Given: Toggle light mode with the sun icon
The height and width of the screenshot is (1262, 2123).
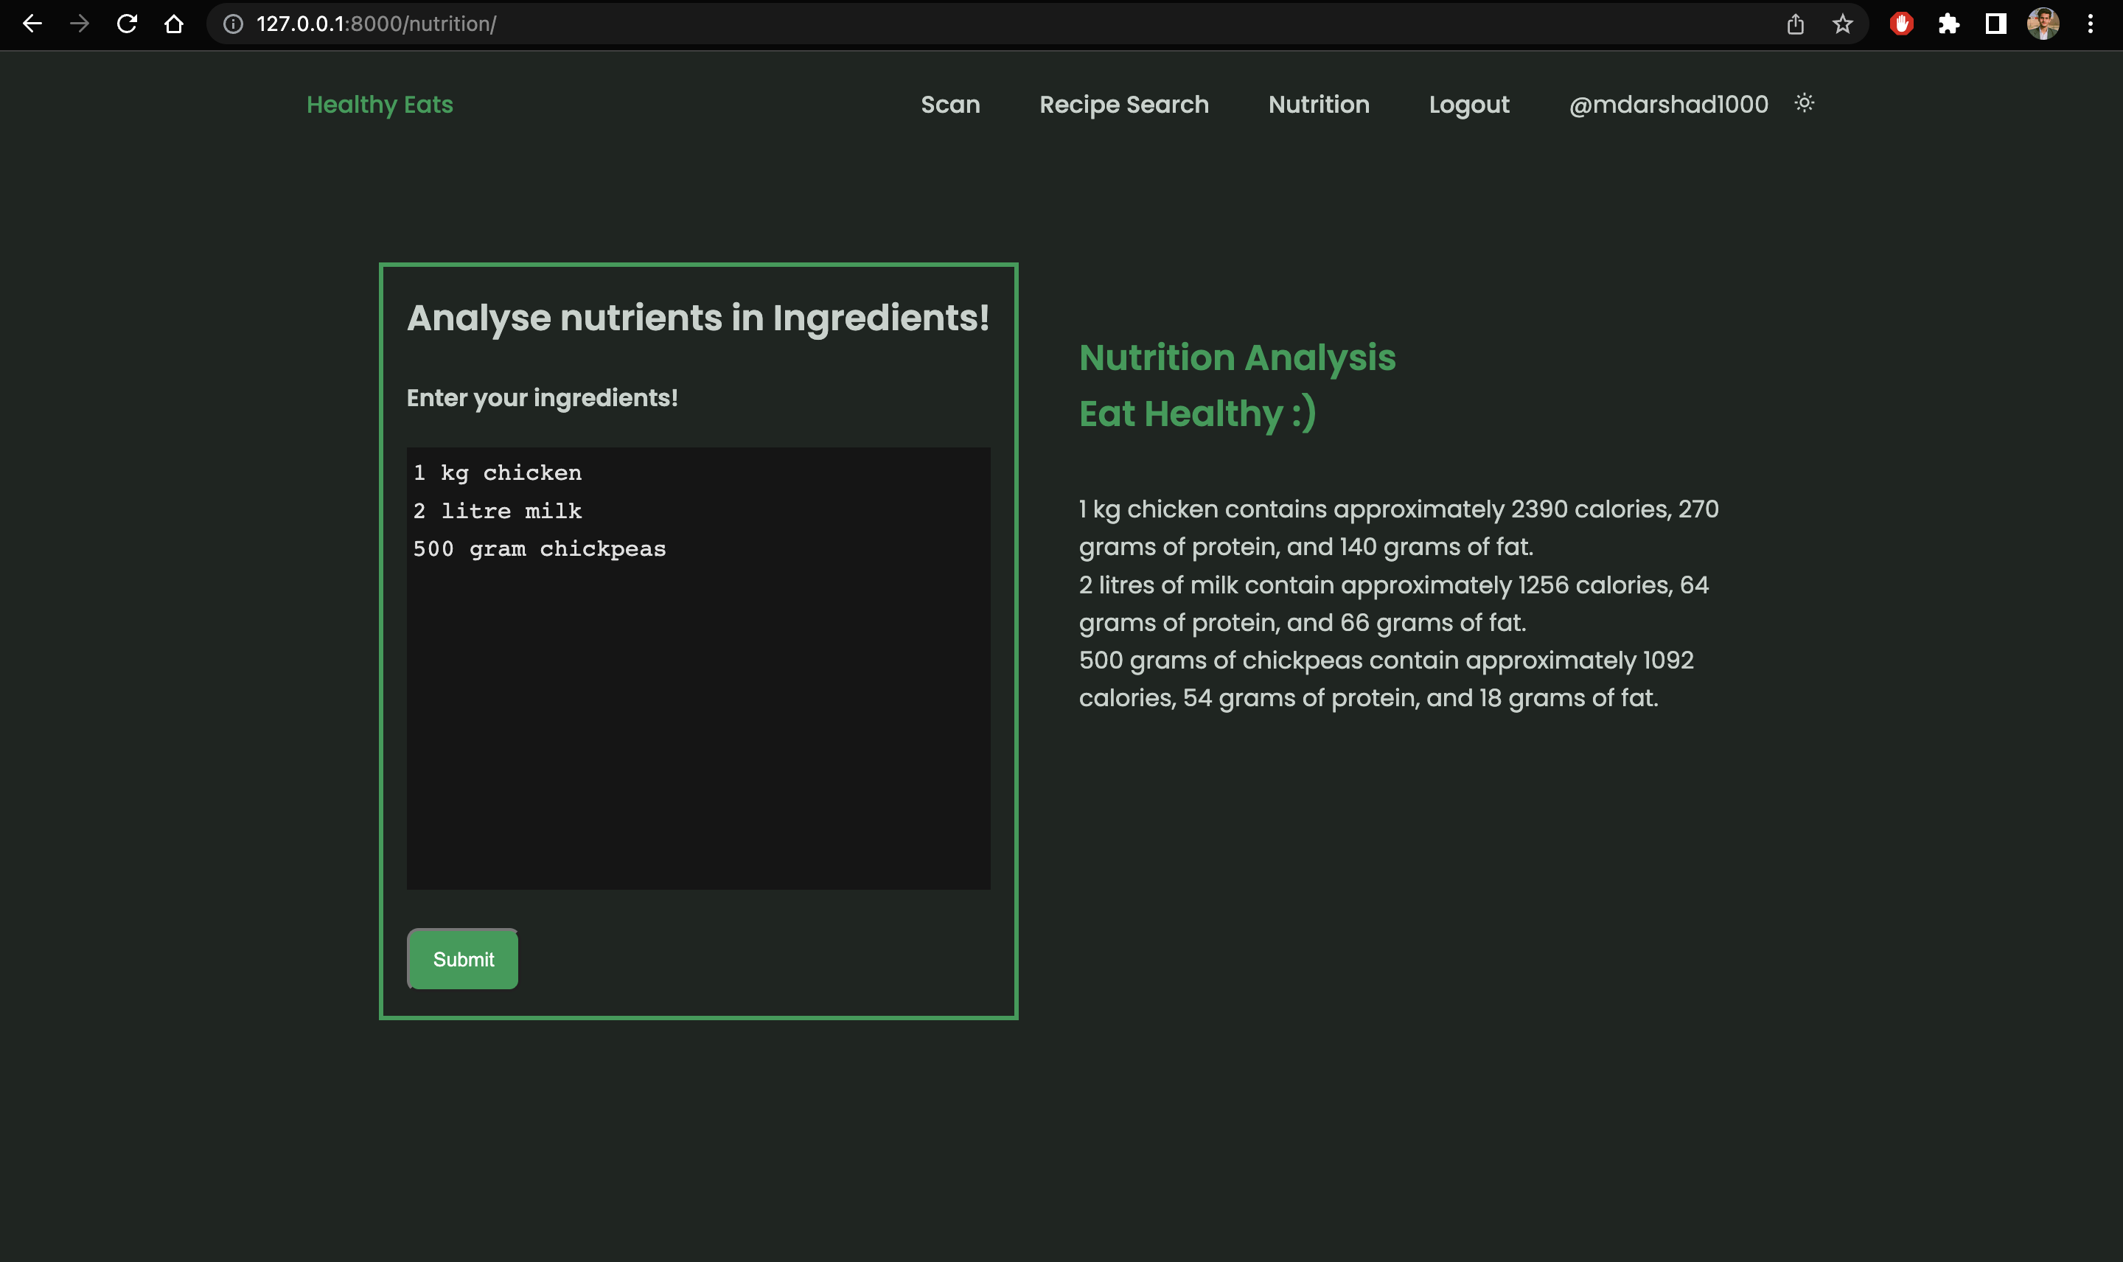Looking at the screenshot, I should click(x=1804, y=103).
